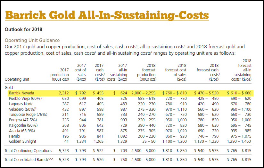Viewport: 264px width, 168px height.
Task: Click the '2017 cost of sales' column header
Action: [80, 72]
